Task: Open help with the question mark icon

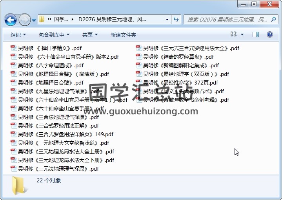Action: (270, 34)
